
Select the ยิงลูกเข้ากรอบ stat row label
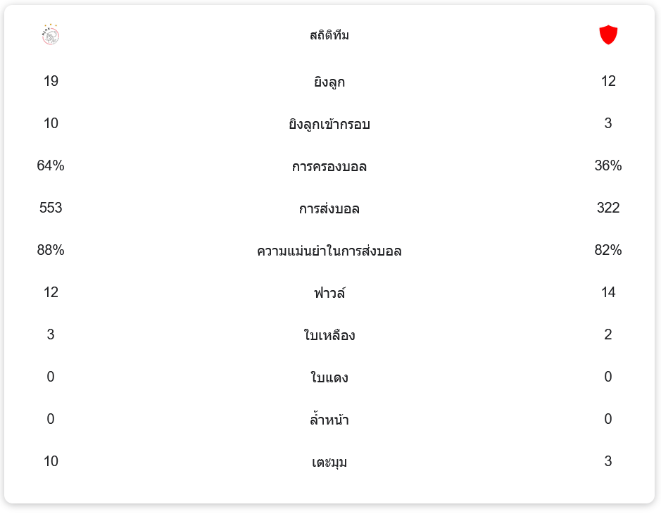329,124
